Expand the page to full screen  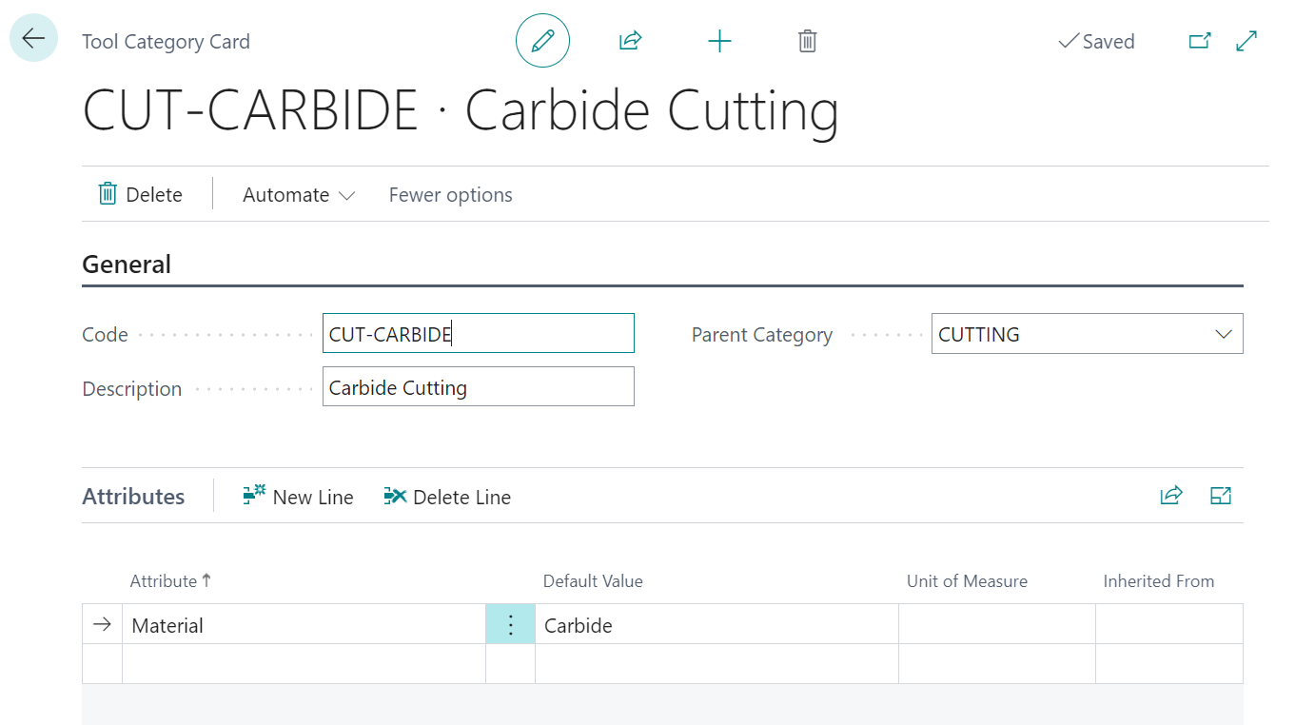pyautogui.click(x=1246, y=41)
